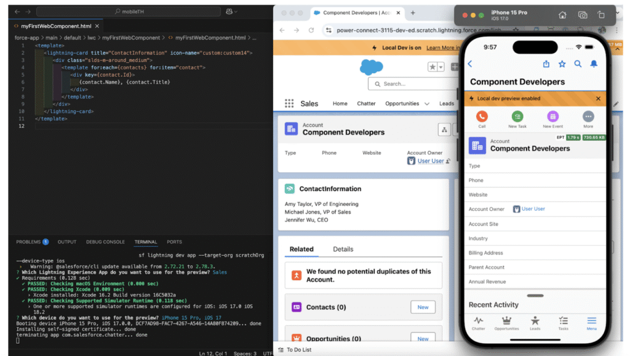Open the lwc breadcrumb segment

click(x=92, y=38)
